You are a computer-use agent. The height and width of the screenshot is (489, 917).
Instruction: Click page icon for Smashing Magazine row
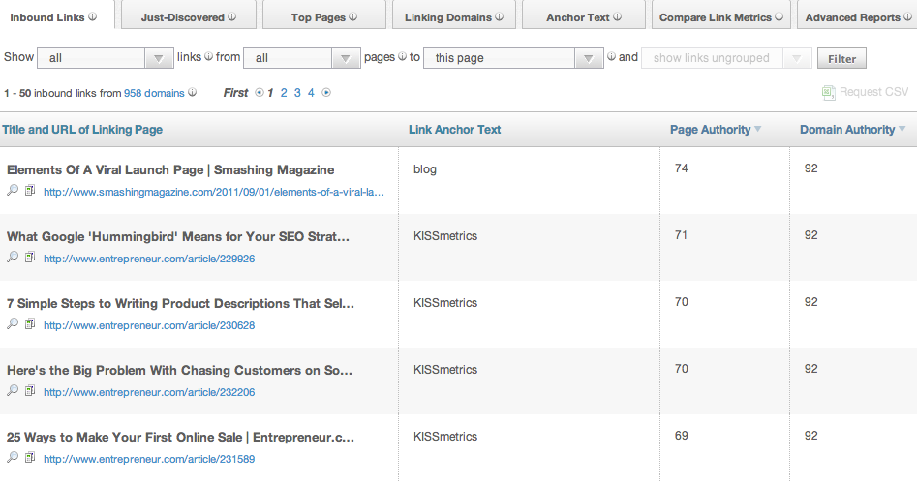point(30,190)
